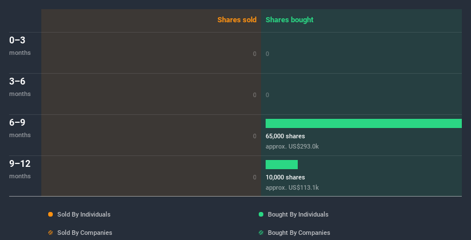Toggle the "Bought By Companies" legend label

pos(299,233)
